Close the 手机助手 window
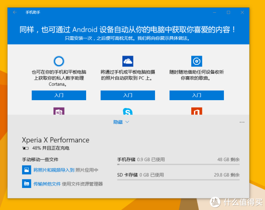 242,12
